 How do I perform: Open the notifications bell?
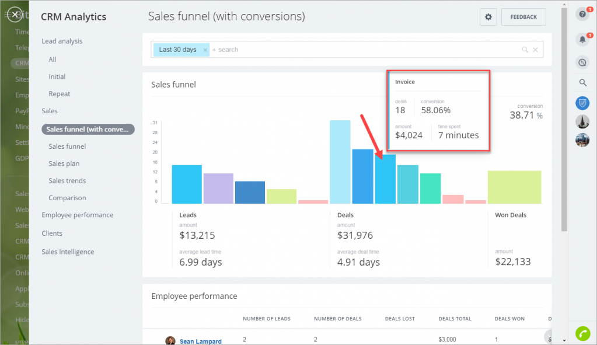(582, 40)
